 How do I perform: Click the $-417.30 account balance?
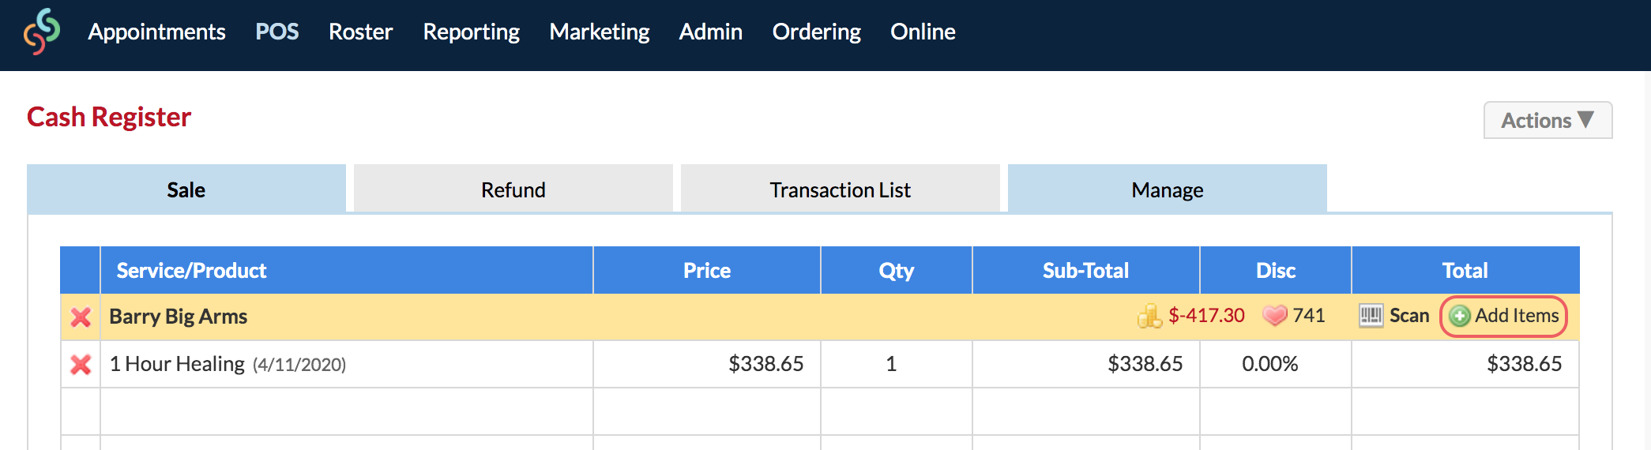click(x=1206, y=316)
